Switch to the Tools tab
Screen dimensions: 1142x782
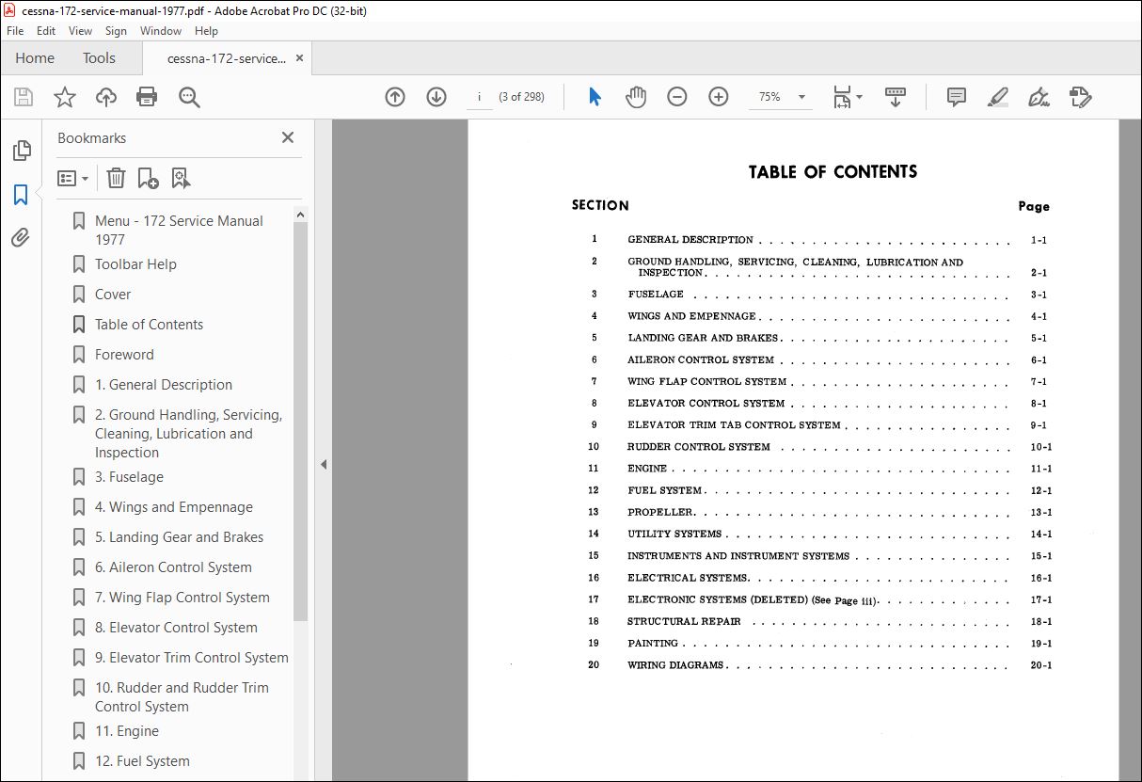(99, 58)
